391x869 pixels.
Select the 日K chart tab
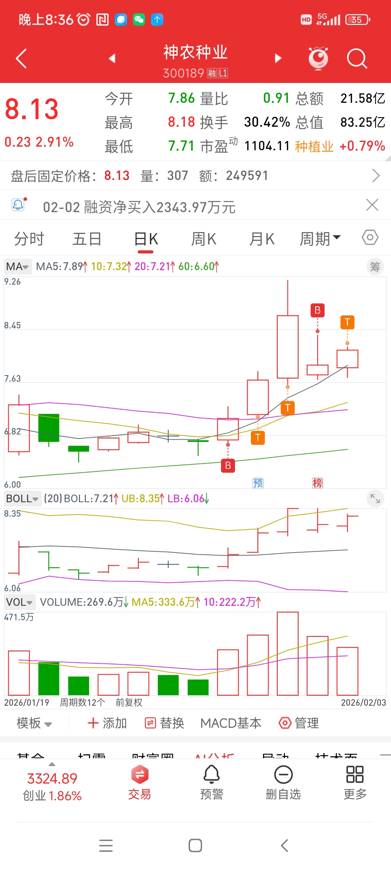[146, 239]
